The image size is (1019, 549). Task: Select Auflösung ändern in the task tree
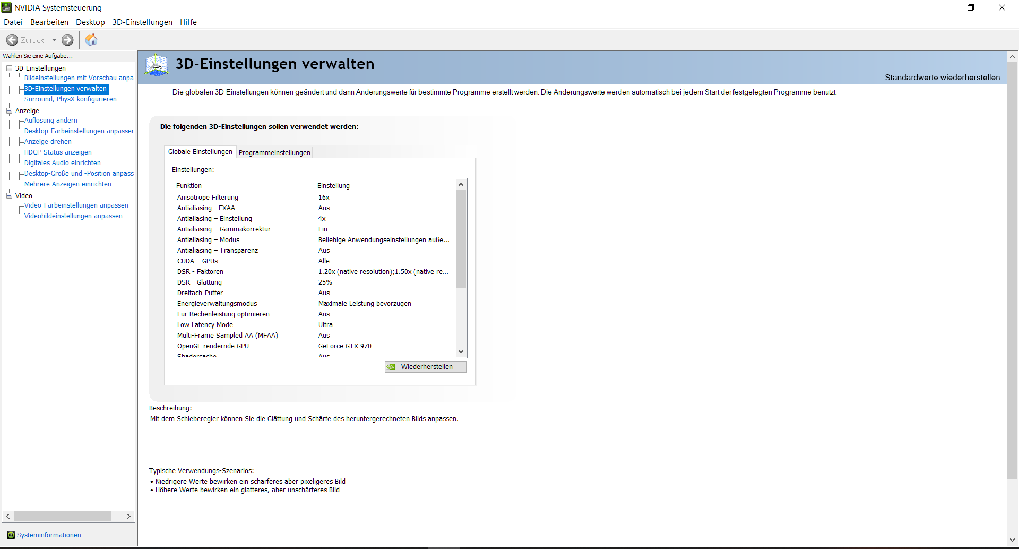coord(51,121)
